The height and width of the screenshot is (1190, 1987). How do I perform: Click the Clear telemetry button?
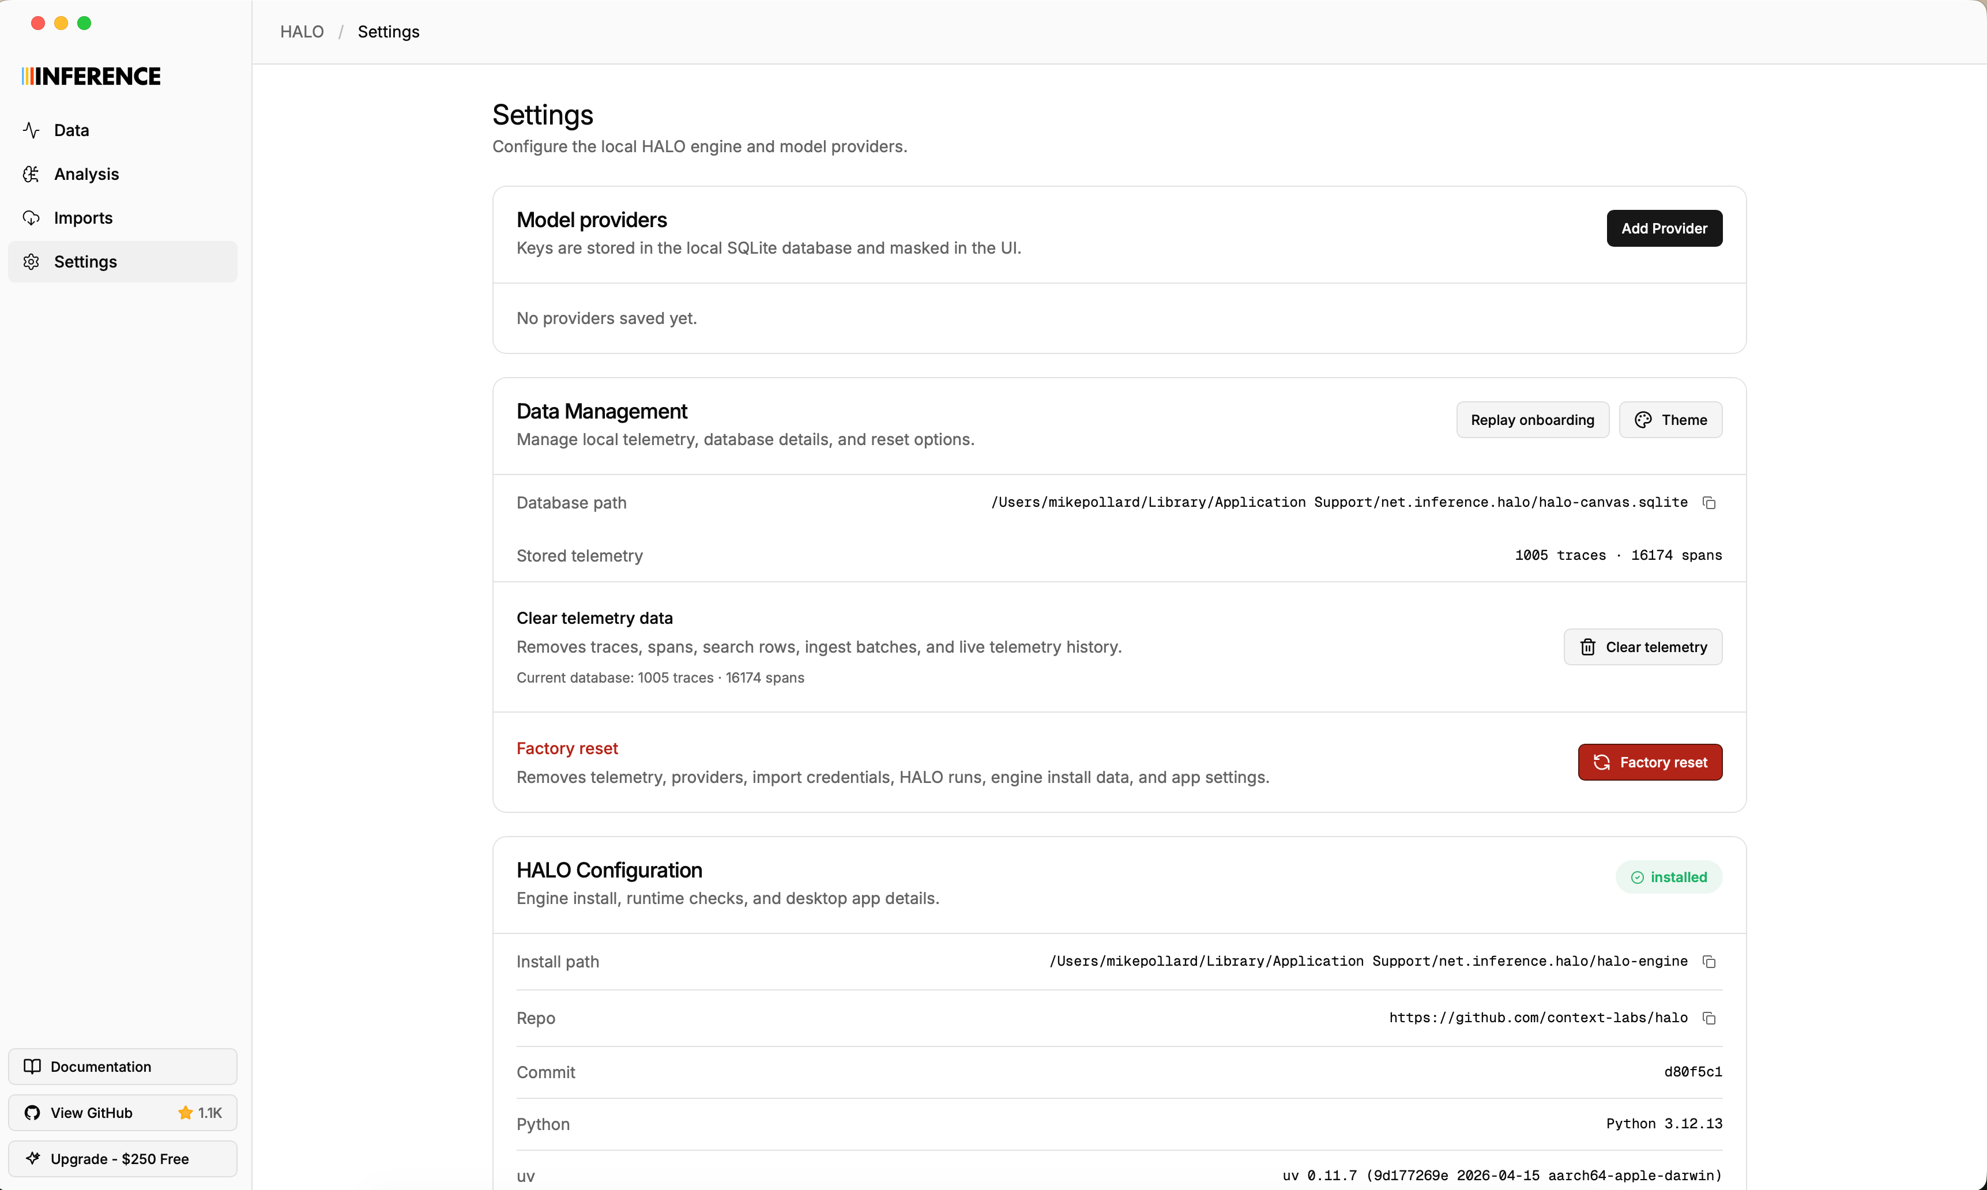pyautogui.click(x=1642, y=647)
